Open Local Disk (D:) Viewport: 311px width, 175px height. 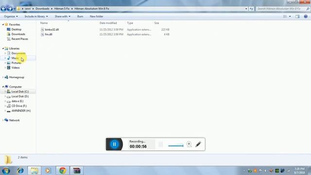[x=20, y=96]
